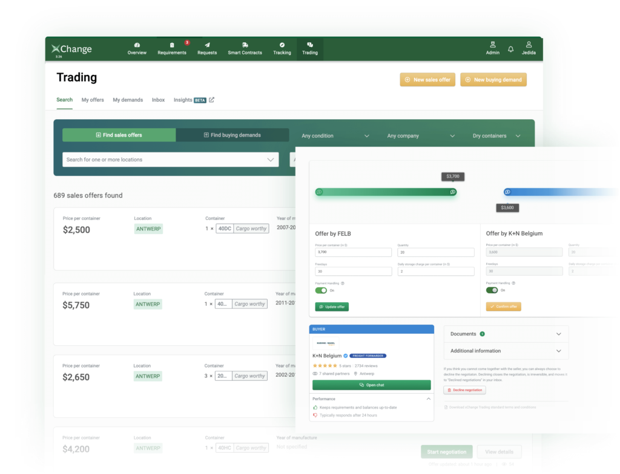Click the notifications bell icon

pyautogui.click(x=511, y=49)
